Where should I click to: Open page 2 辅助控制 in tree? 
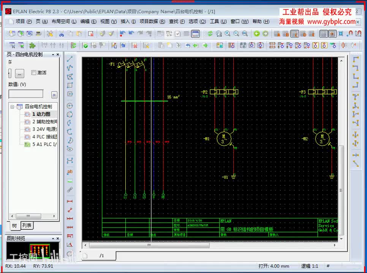(x=44, y=122)
